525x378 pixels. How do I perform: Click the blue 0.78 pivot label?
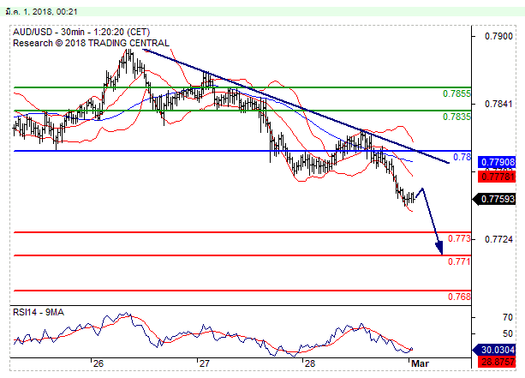462,157
